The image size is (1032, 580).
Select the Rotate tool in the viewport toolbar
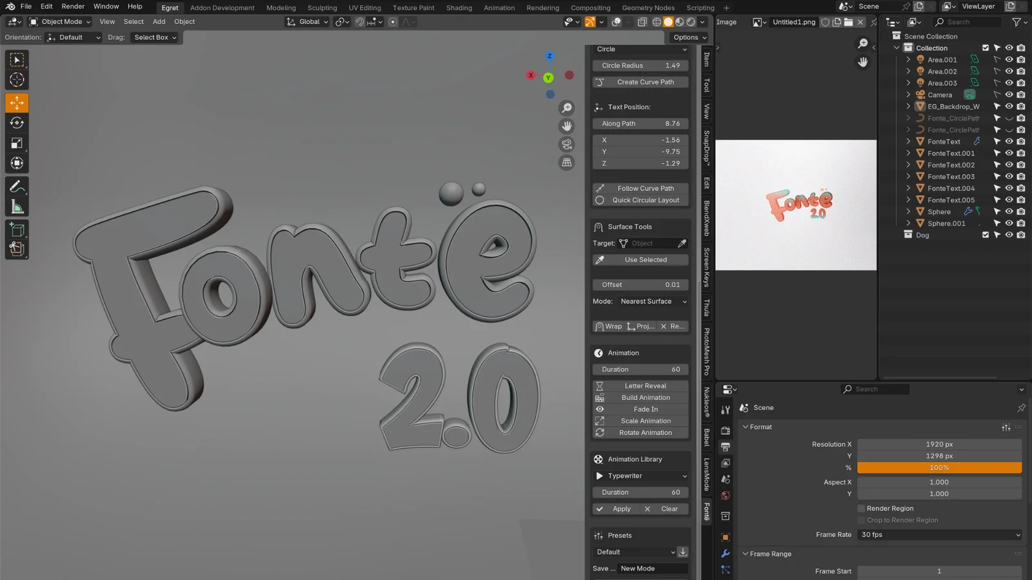pyautogui.click(x=17, y=122)
